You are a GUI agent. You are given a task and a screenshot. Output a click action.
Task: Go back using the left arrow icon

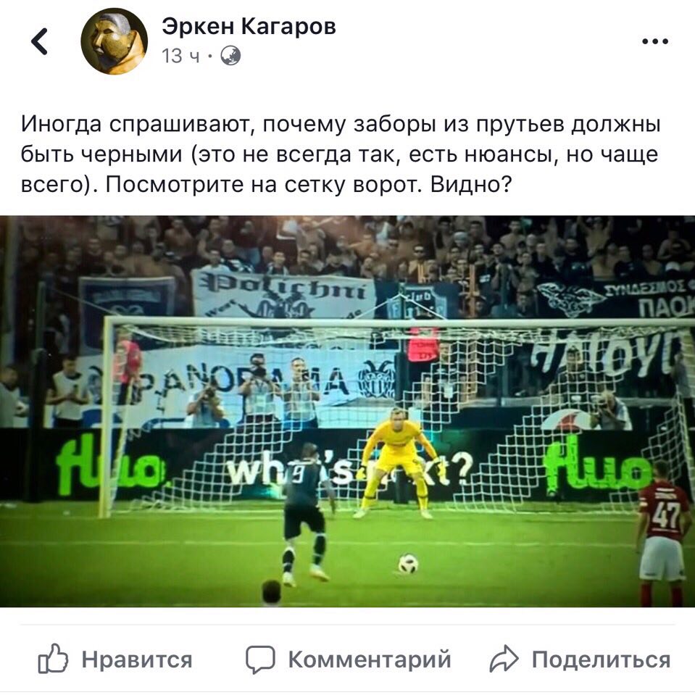[x=39, y=41]
